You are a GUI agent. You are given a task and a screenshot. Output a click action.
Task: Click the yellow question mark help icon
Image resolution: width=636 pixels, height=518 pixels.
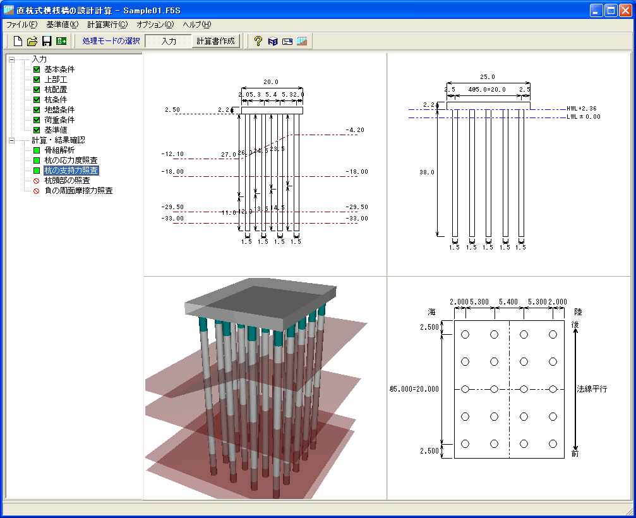pyautogui.click(x=258, y=41)
